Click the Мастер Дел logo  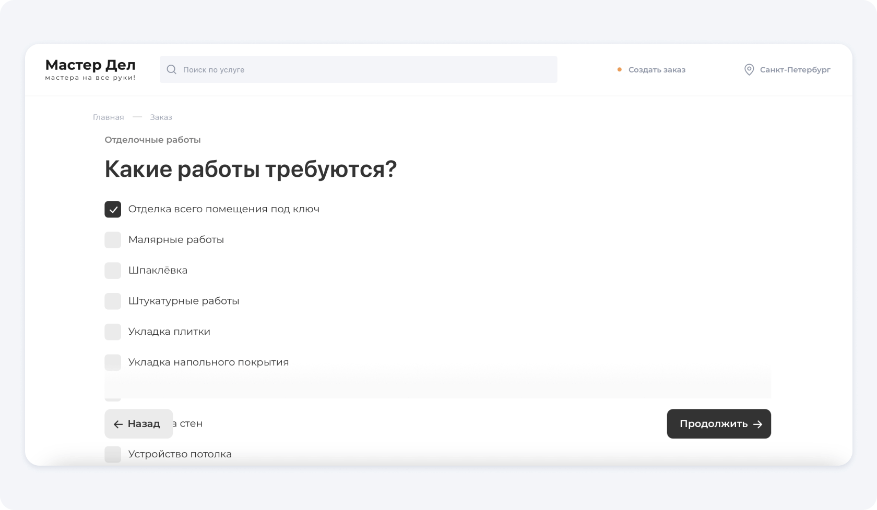(x=90, y=69)
